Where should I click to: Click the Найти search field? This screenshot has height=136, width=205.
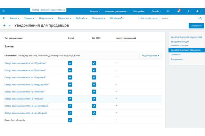click(179, 18)
